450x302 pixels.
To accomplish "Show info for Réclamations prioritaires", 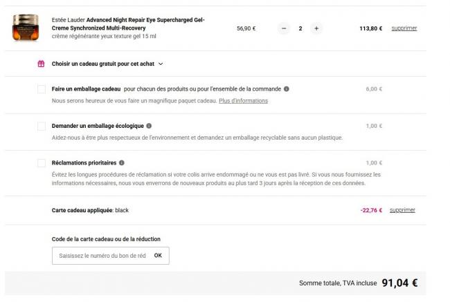I will click(122, 162).
